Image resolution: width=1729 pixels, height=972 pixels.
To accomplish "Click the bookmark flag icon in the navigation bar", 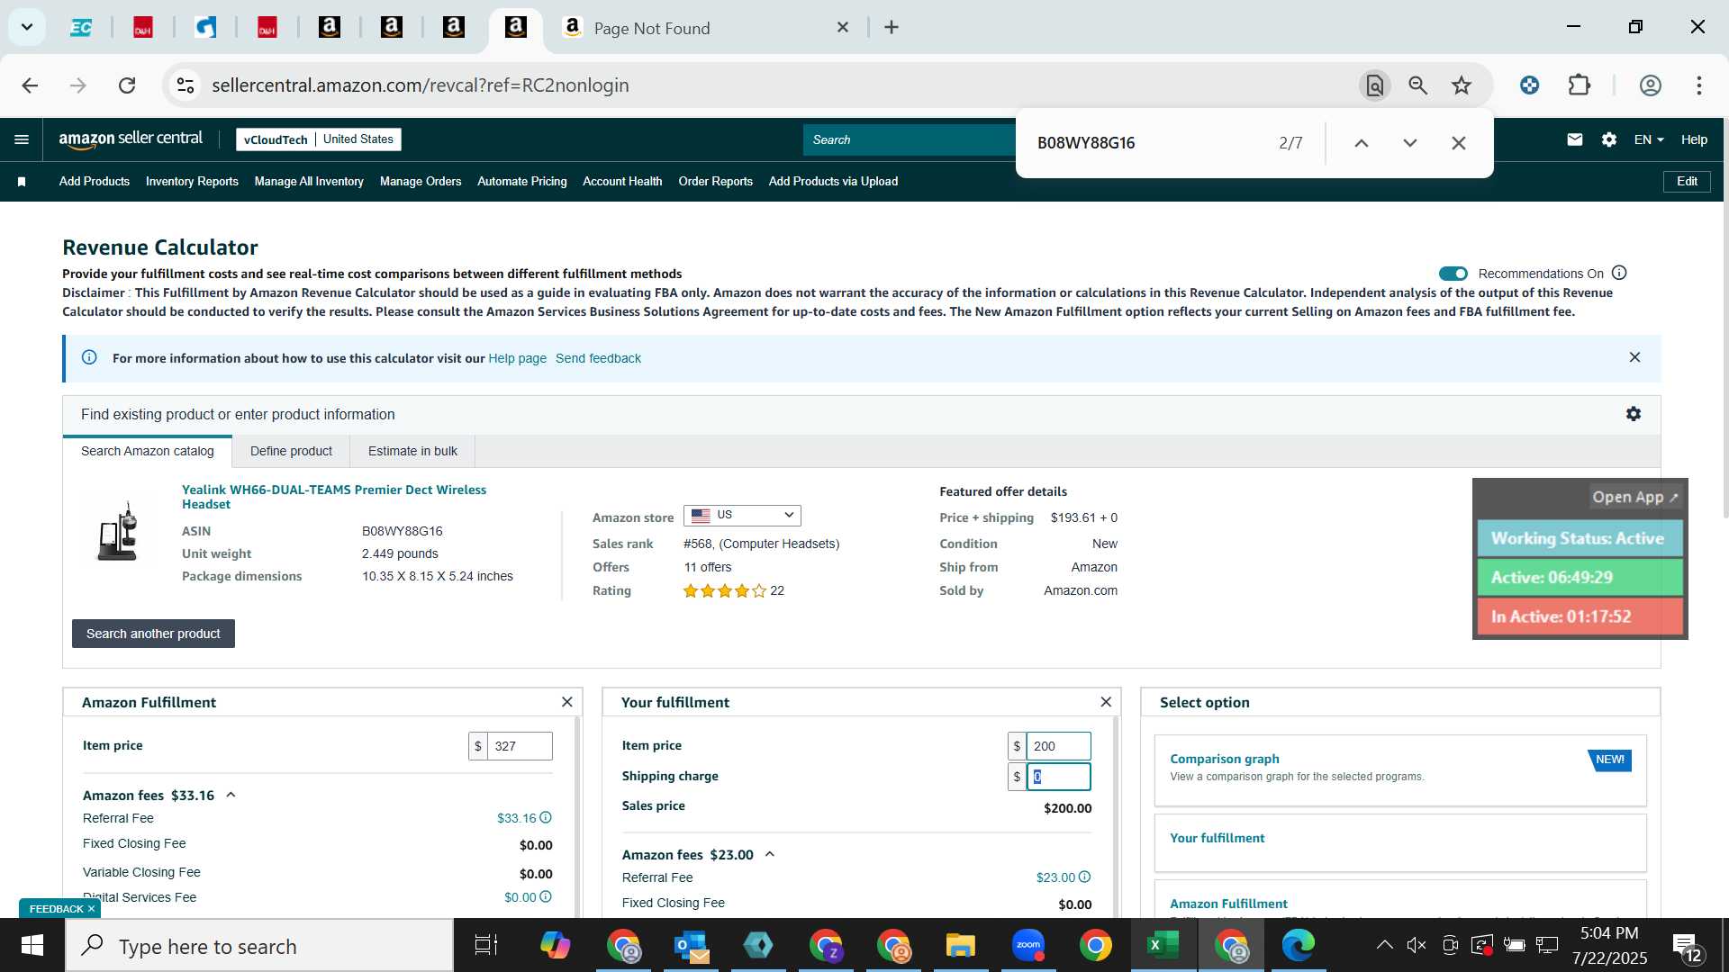I will 22,181.
